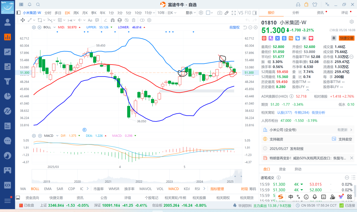The width and height of the screenshot is (357, 212).
Task: Zoom in chart with the plus circle
Action: point(256,27)
